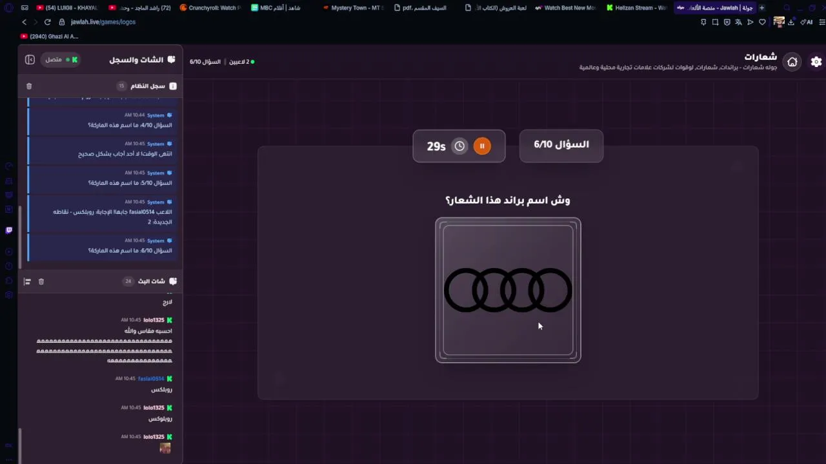This screenshot has height=464, width=826.
Task: Click the stream chat bubble icon
Action: (x=172, y=282)
